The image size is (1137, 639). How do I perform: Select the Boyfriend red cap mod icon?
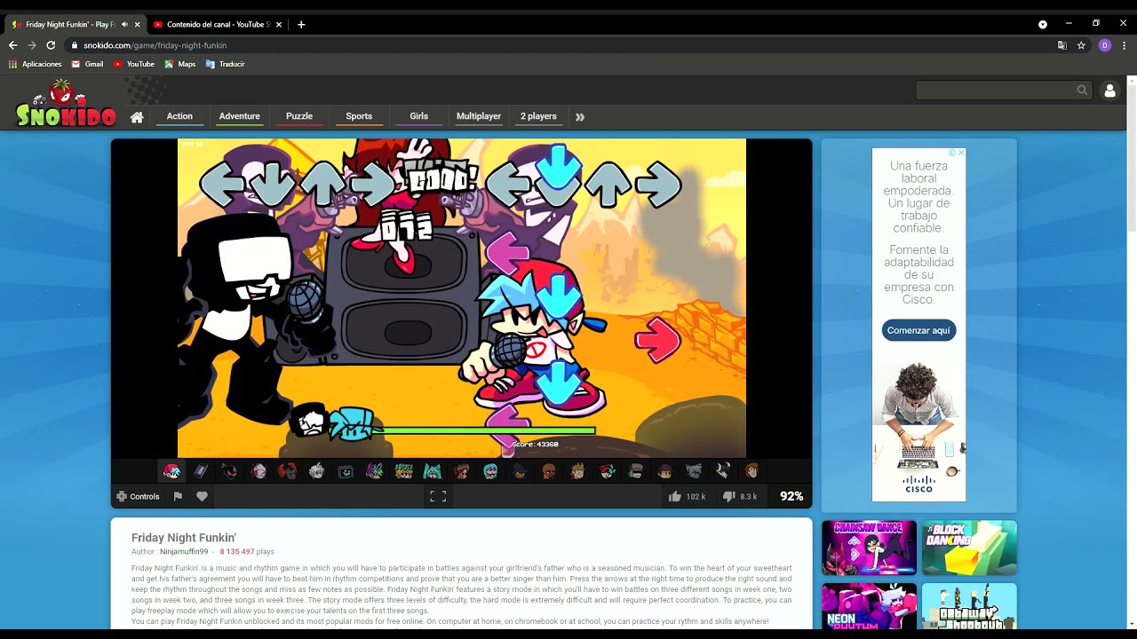(171, 471)
